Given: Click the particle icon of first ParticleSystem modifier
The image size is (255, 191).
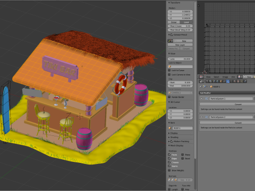Looking at the screenshot, I should pyautogui.click(x=207, y=99).
